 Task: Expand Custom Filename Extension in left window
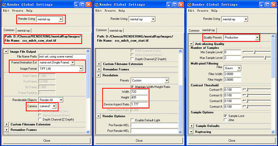(7, 124)
